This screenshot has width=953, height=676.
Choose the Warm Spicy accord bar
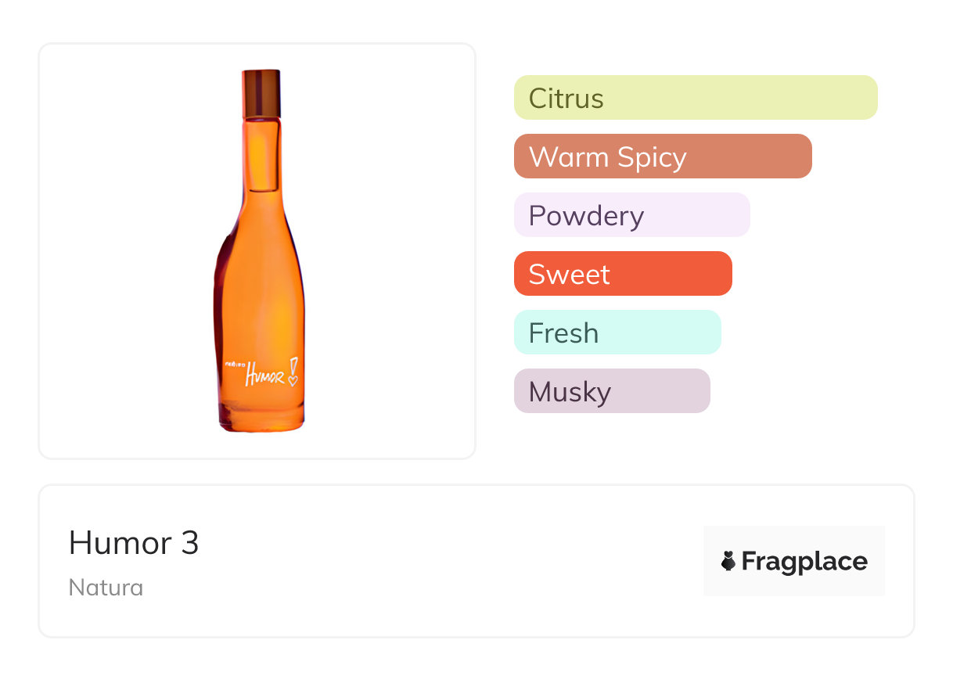click(x=662, y=156)
